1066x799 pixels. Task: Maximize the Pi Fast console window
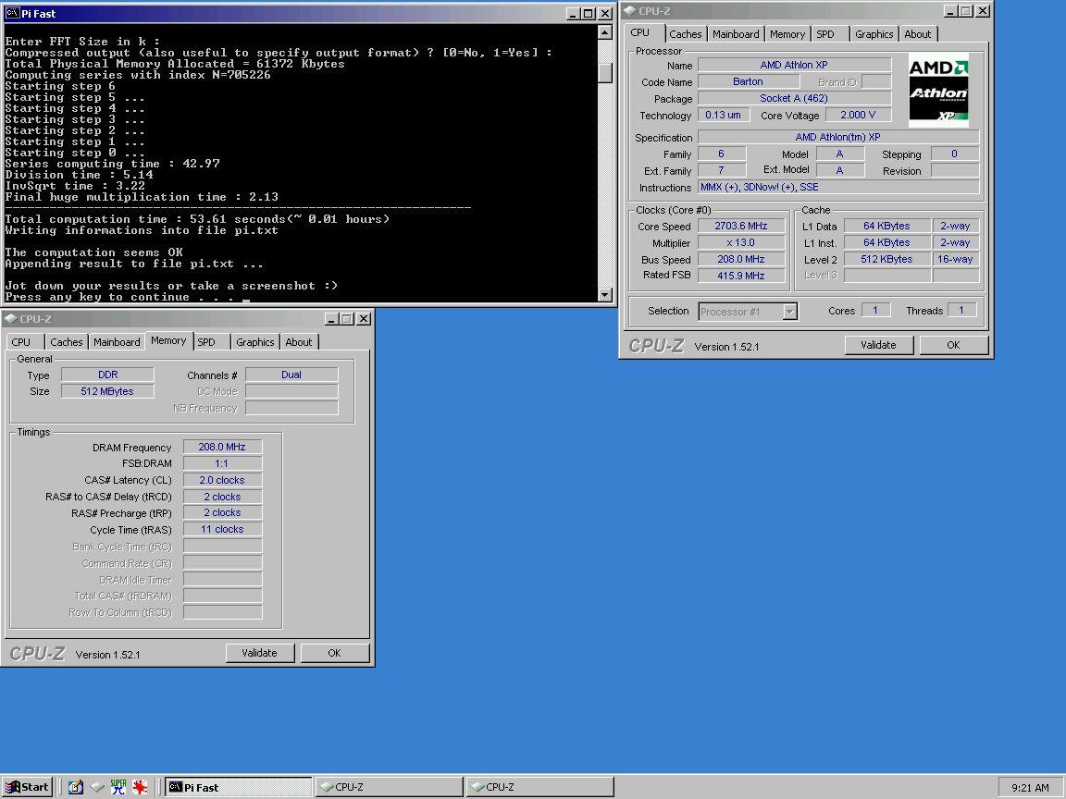coord(589,13)
